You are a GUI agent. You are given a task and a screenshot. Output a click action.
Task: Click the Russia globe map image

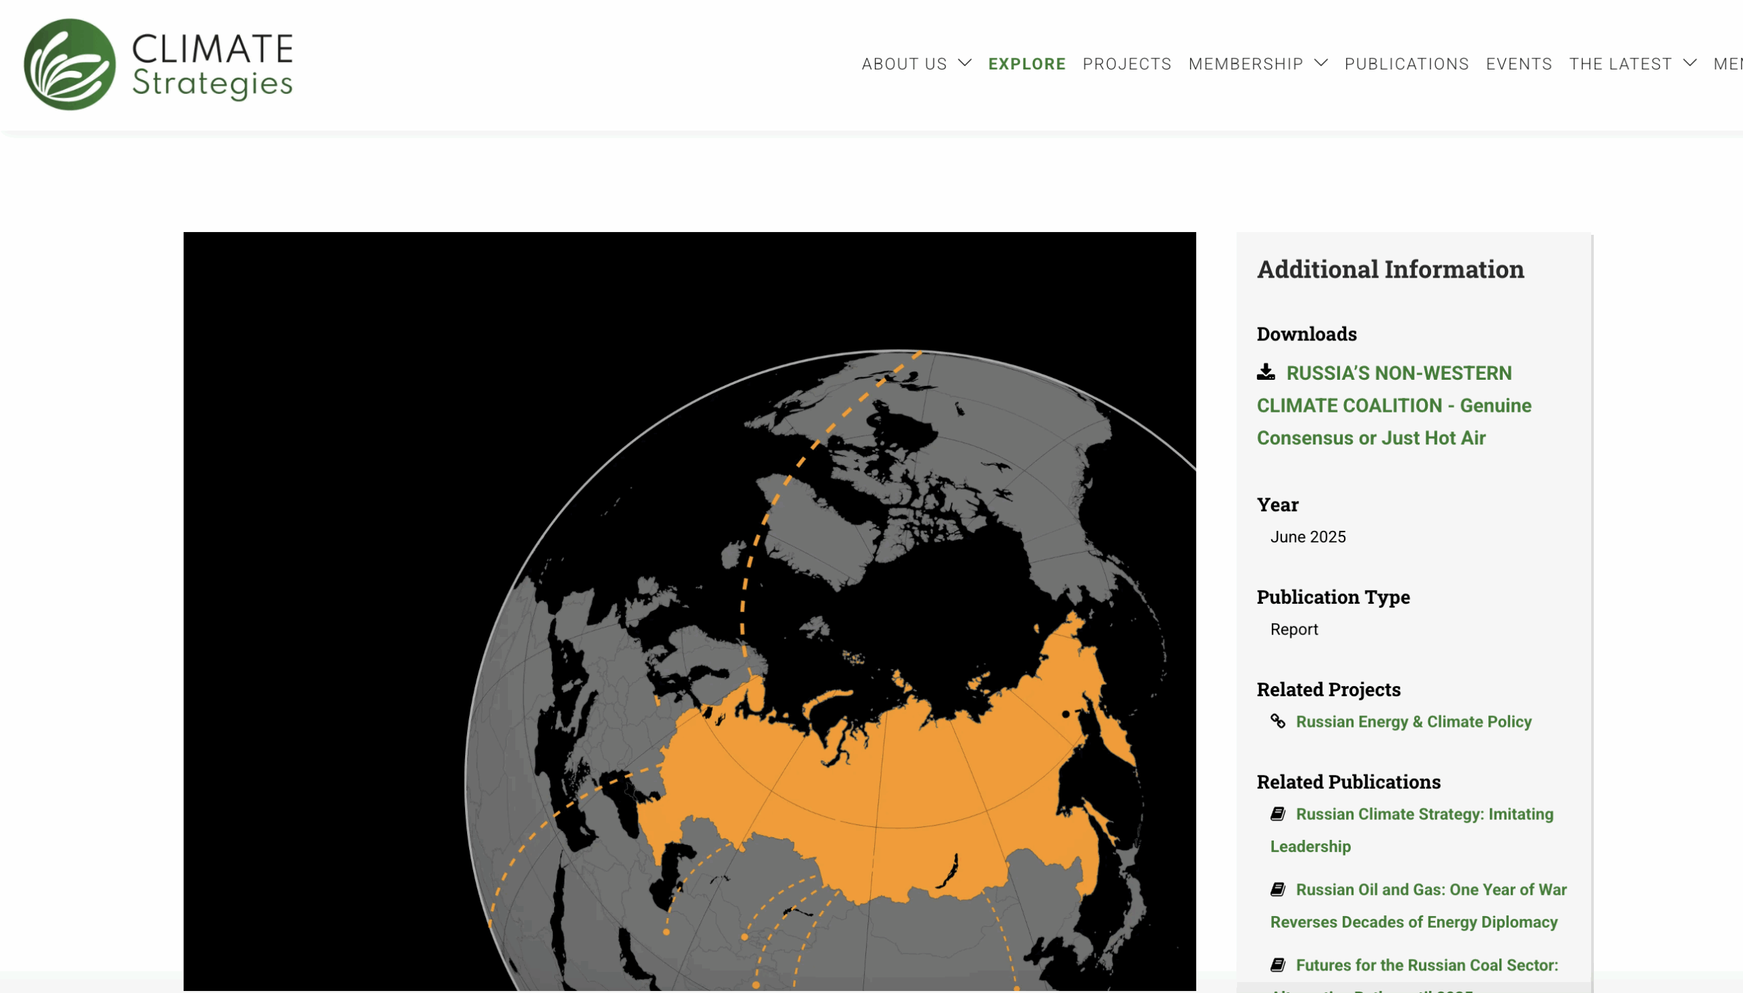tap(690, 611)
